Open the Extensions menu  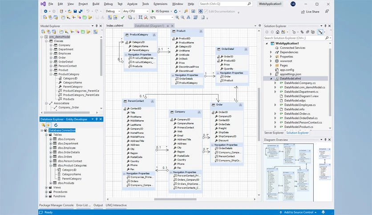pos(160,4)
